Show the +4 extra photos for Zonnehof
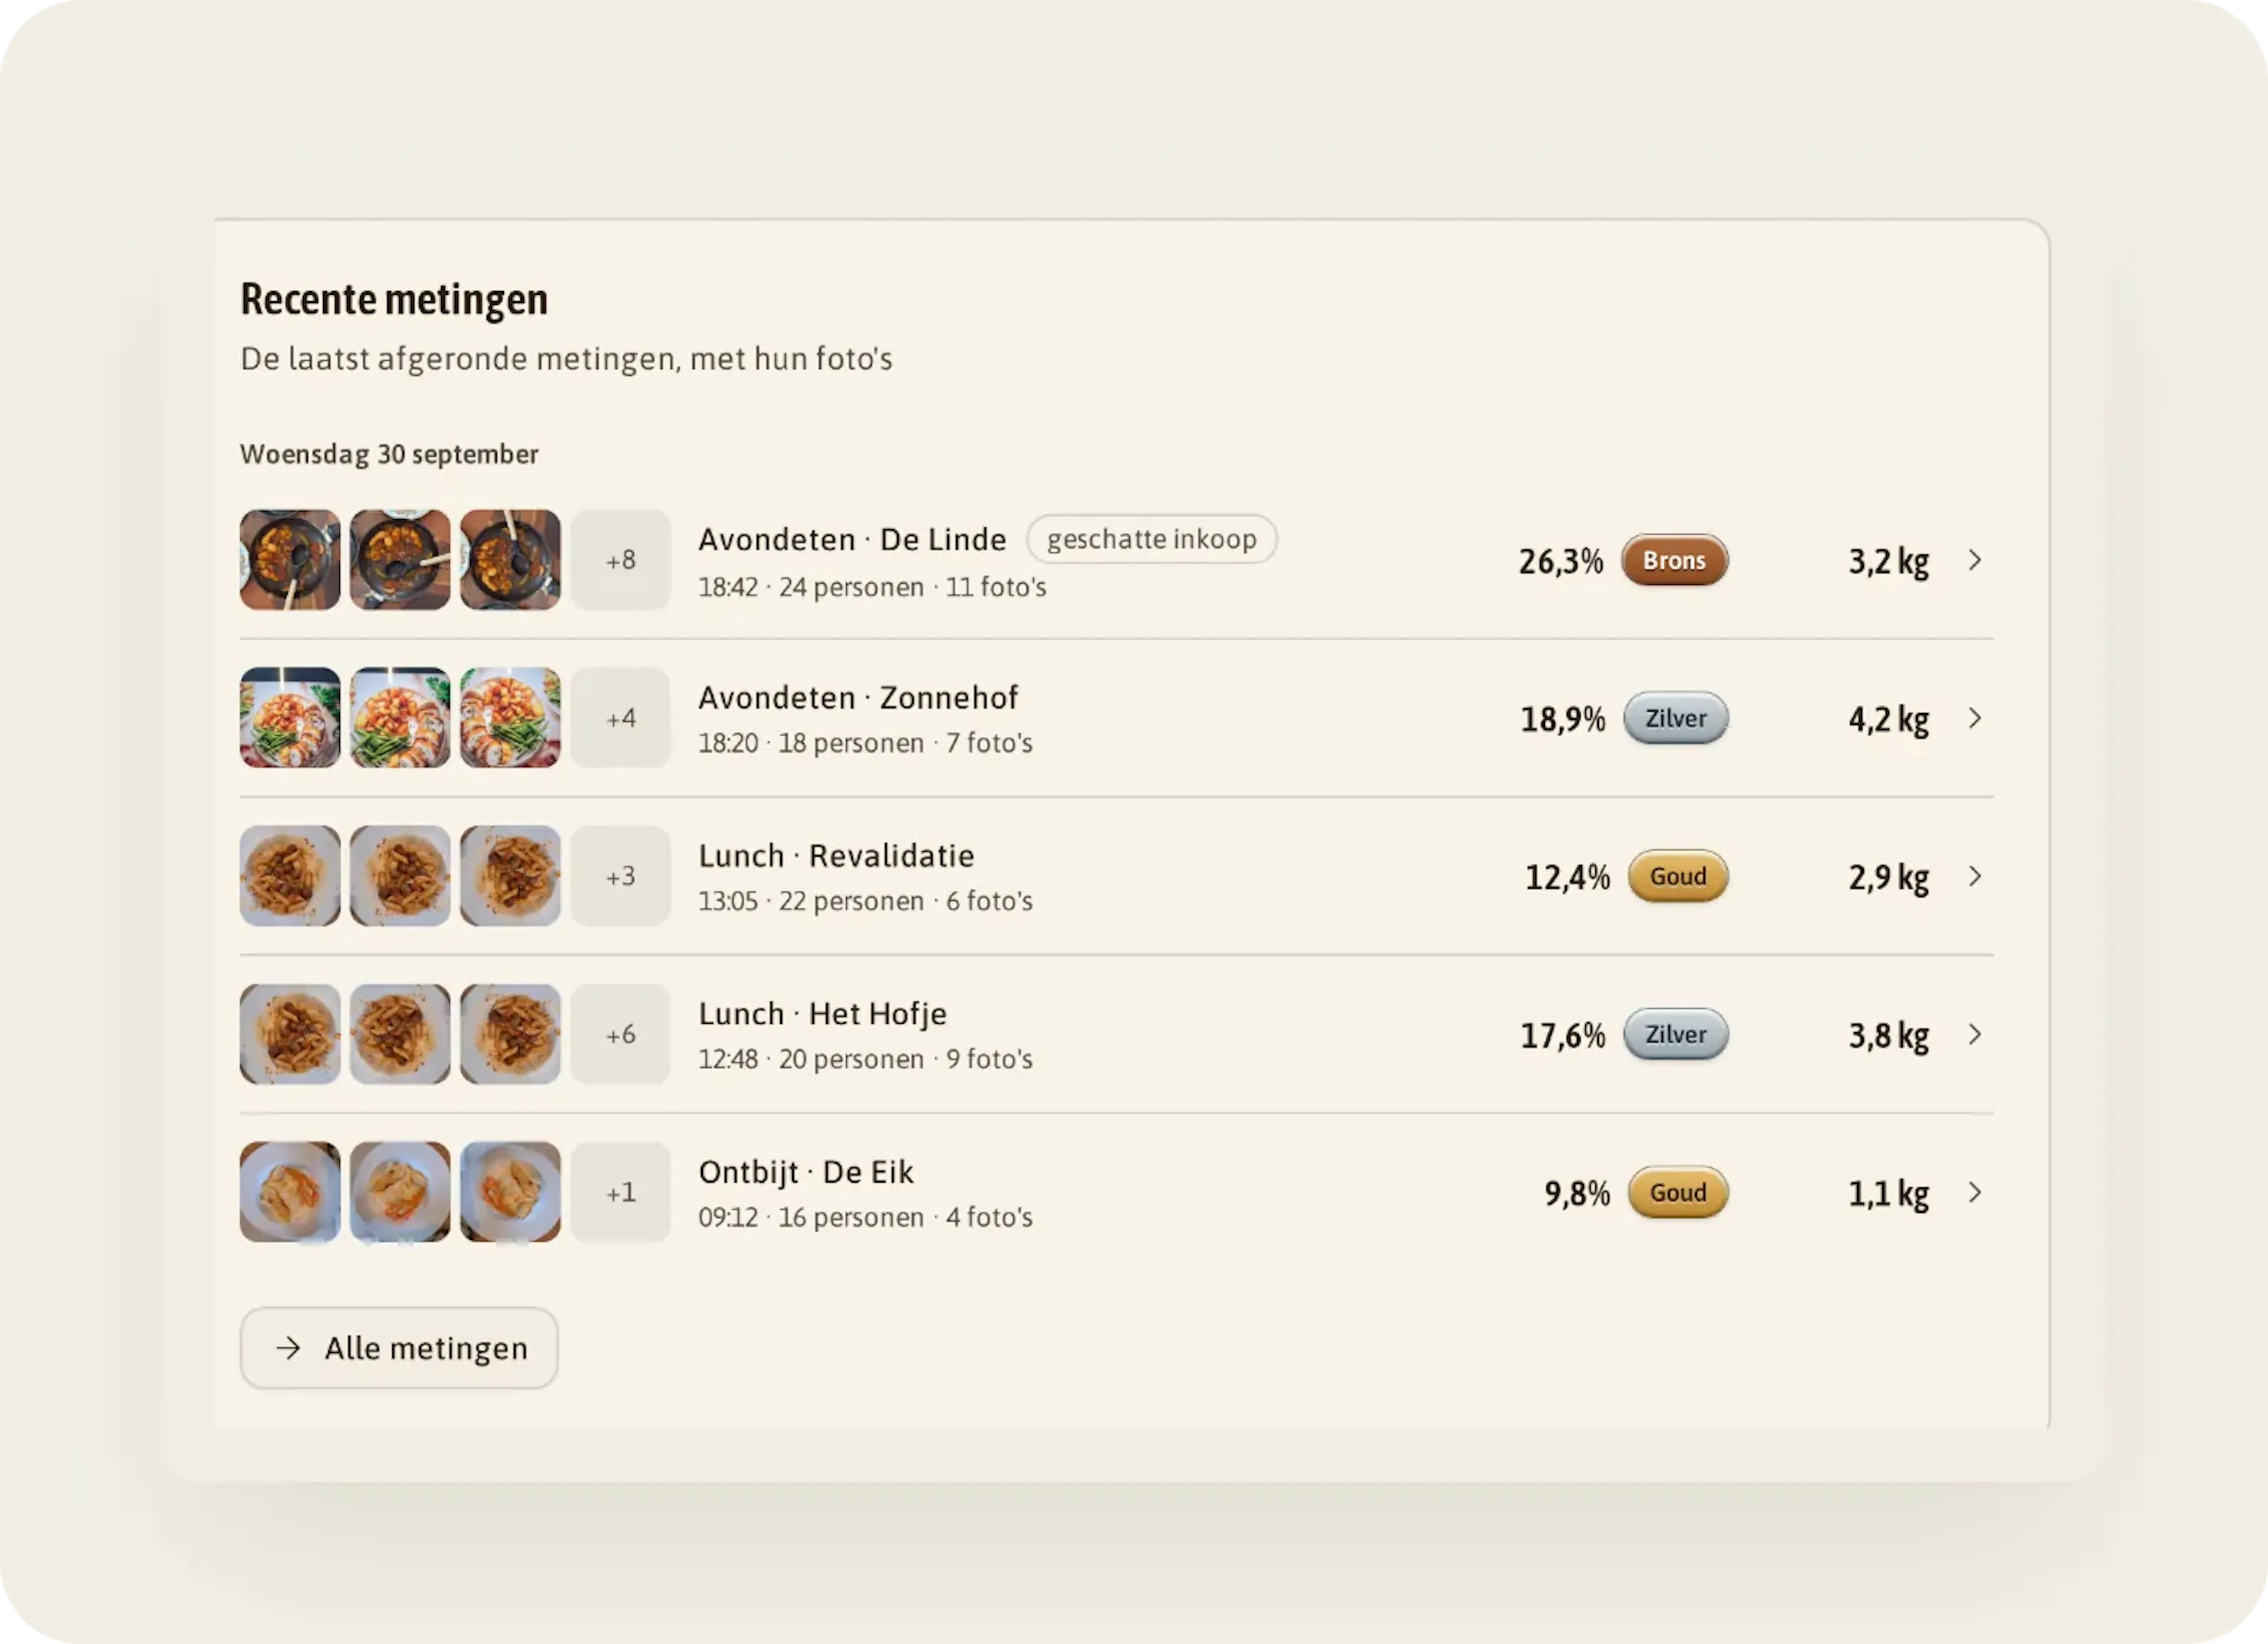This screenshot has height=1644, width=2268. 620,718
